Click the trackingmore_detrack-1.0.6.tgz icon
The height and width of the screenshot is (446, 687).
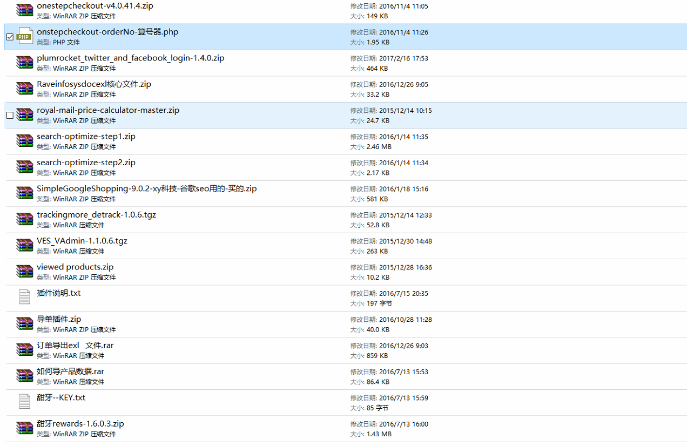pos(25,219)
